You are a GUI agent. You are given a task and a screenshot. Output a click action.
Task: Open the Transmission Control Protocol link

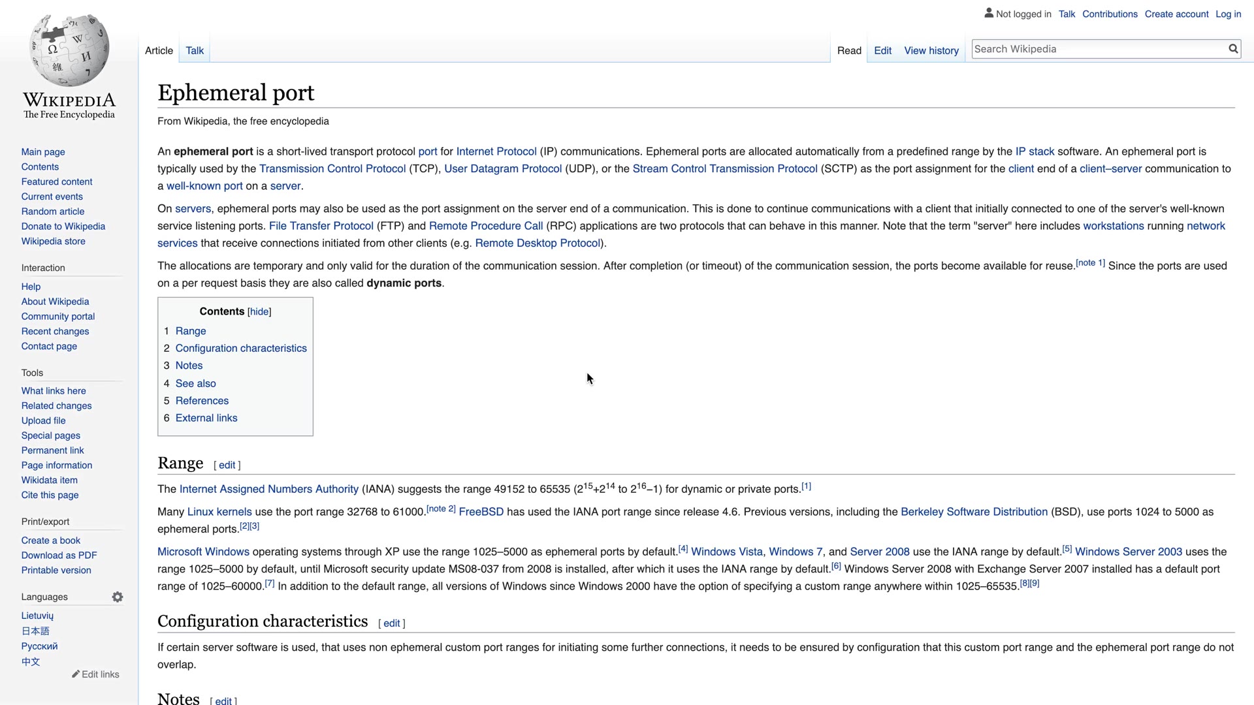point(332,169)
